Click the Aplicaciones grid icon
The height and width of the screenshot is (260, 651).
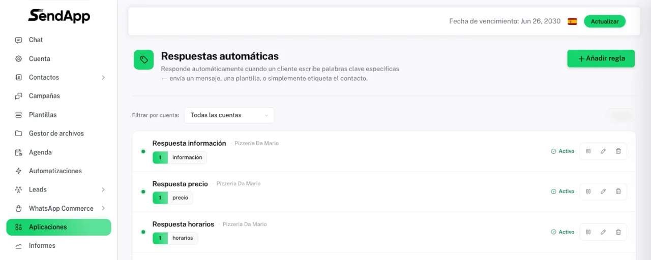tap(19, 227)
